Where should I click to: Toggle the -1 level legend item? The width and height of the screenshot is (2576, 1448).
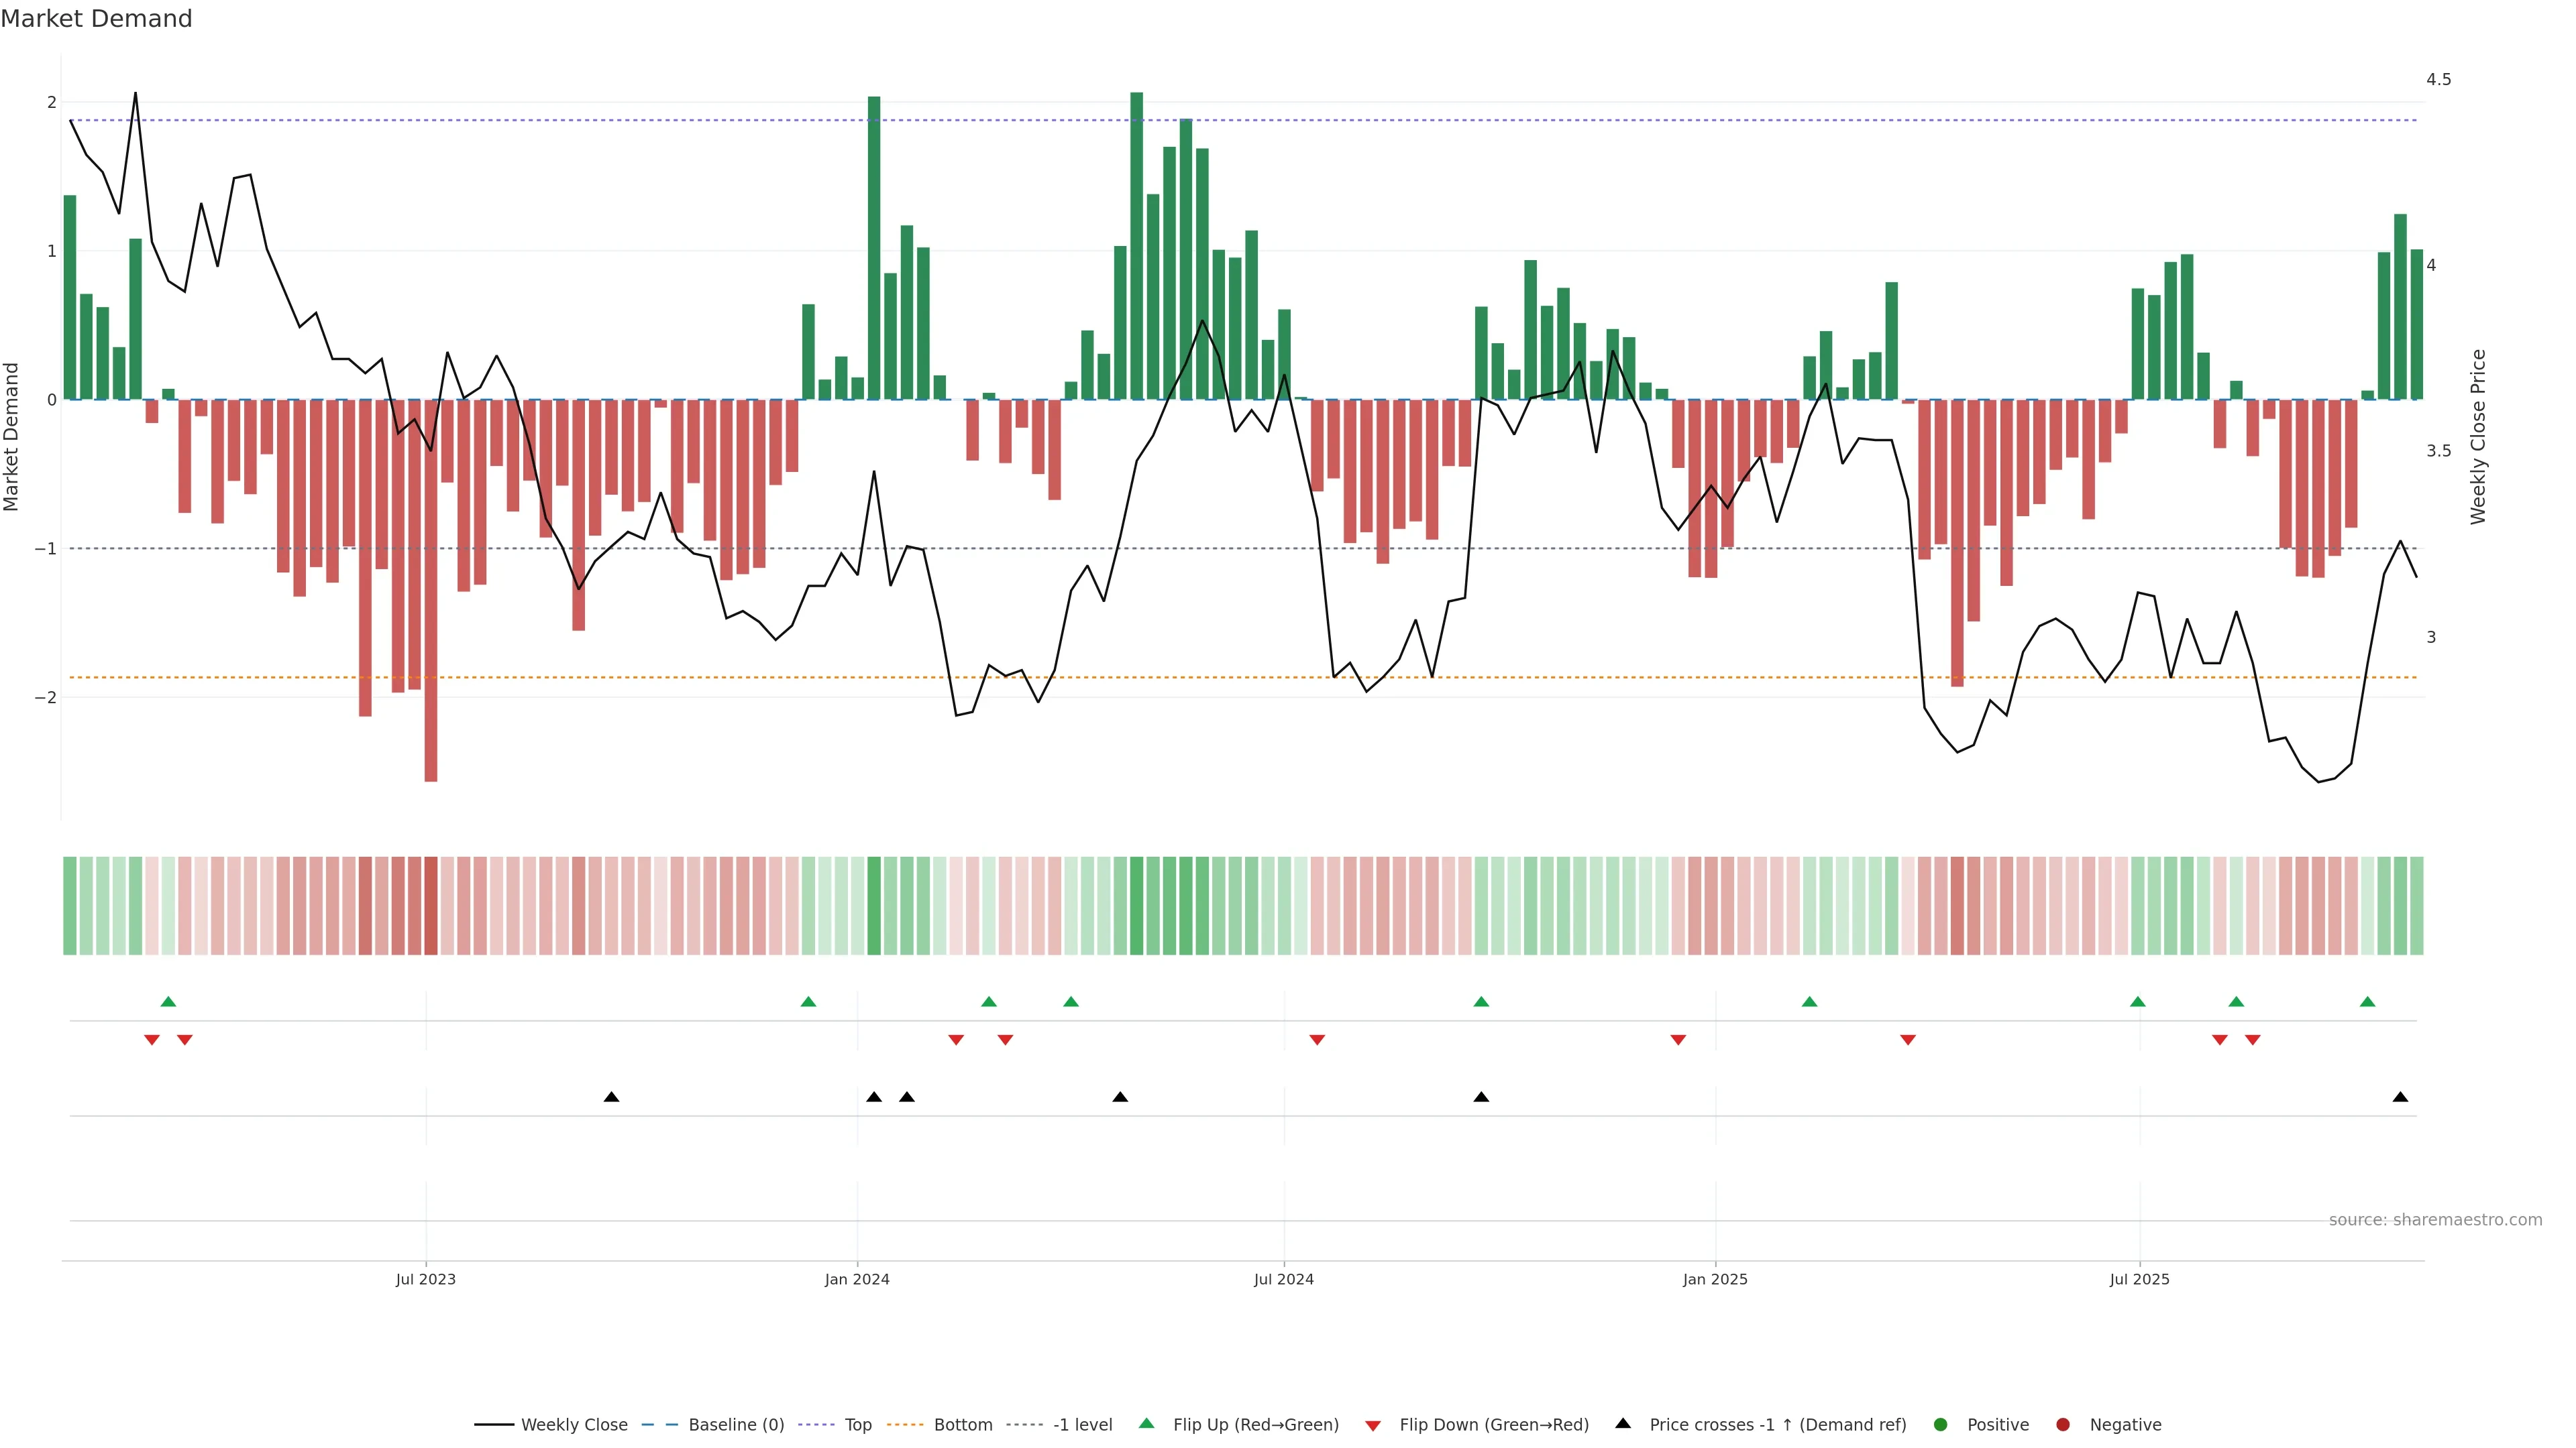(x=1082, y=1425)
